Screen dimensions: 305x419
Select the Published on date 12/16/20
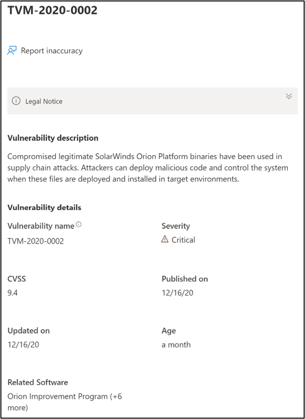pos(177,292)
